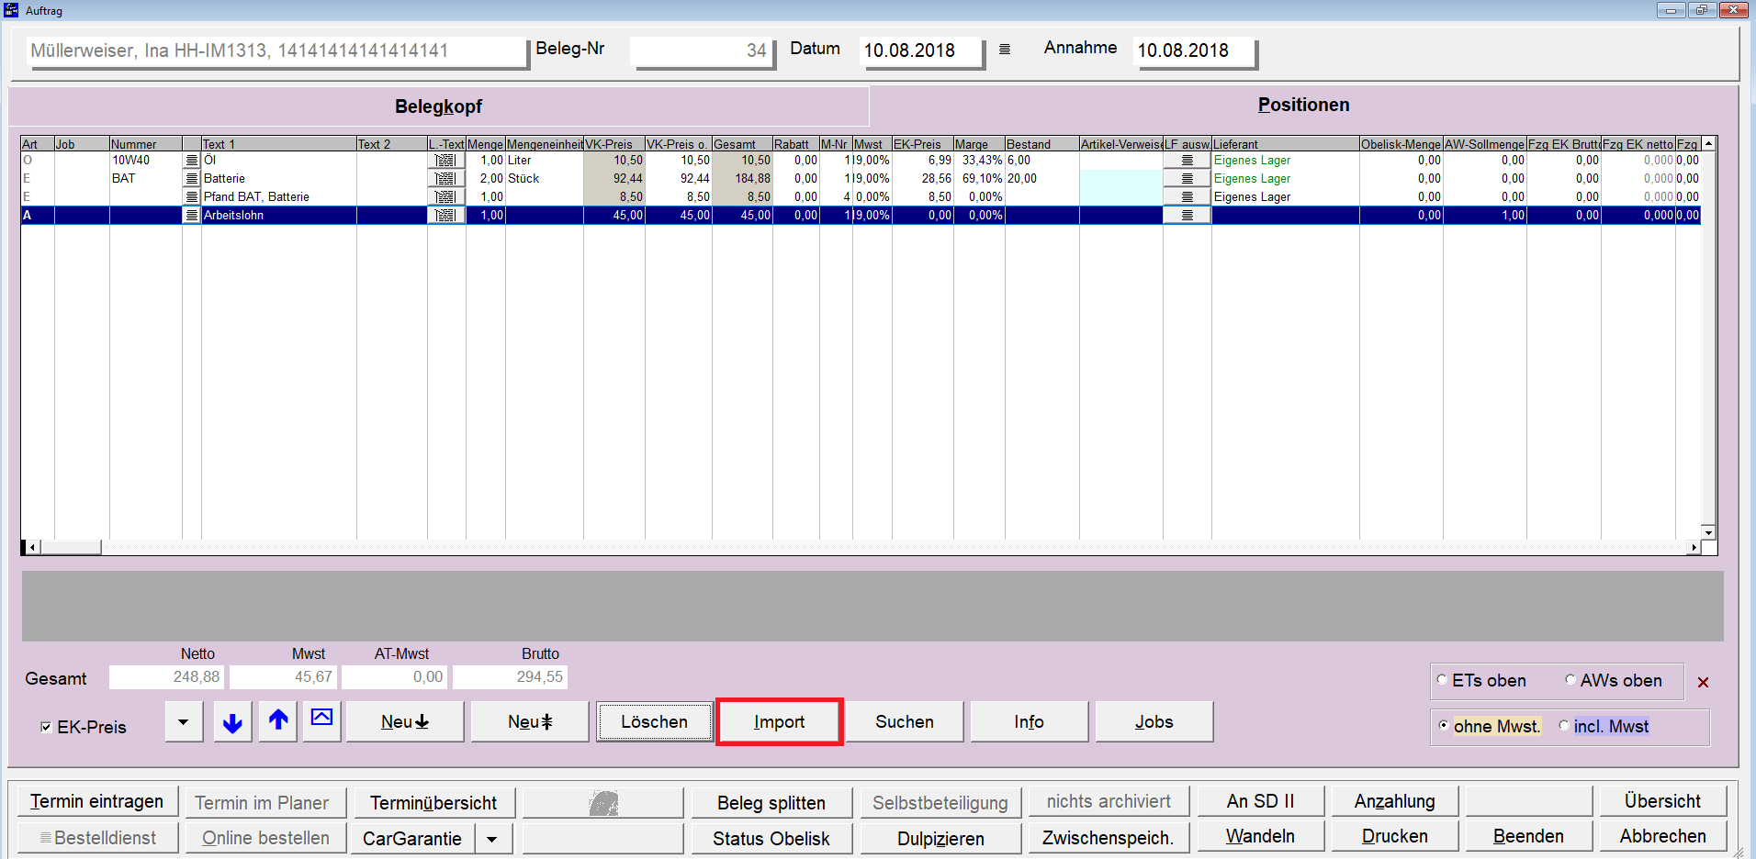Click Termin eintragen button

point(96,802)
